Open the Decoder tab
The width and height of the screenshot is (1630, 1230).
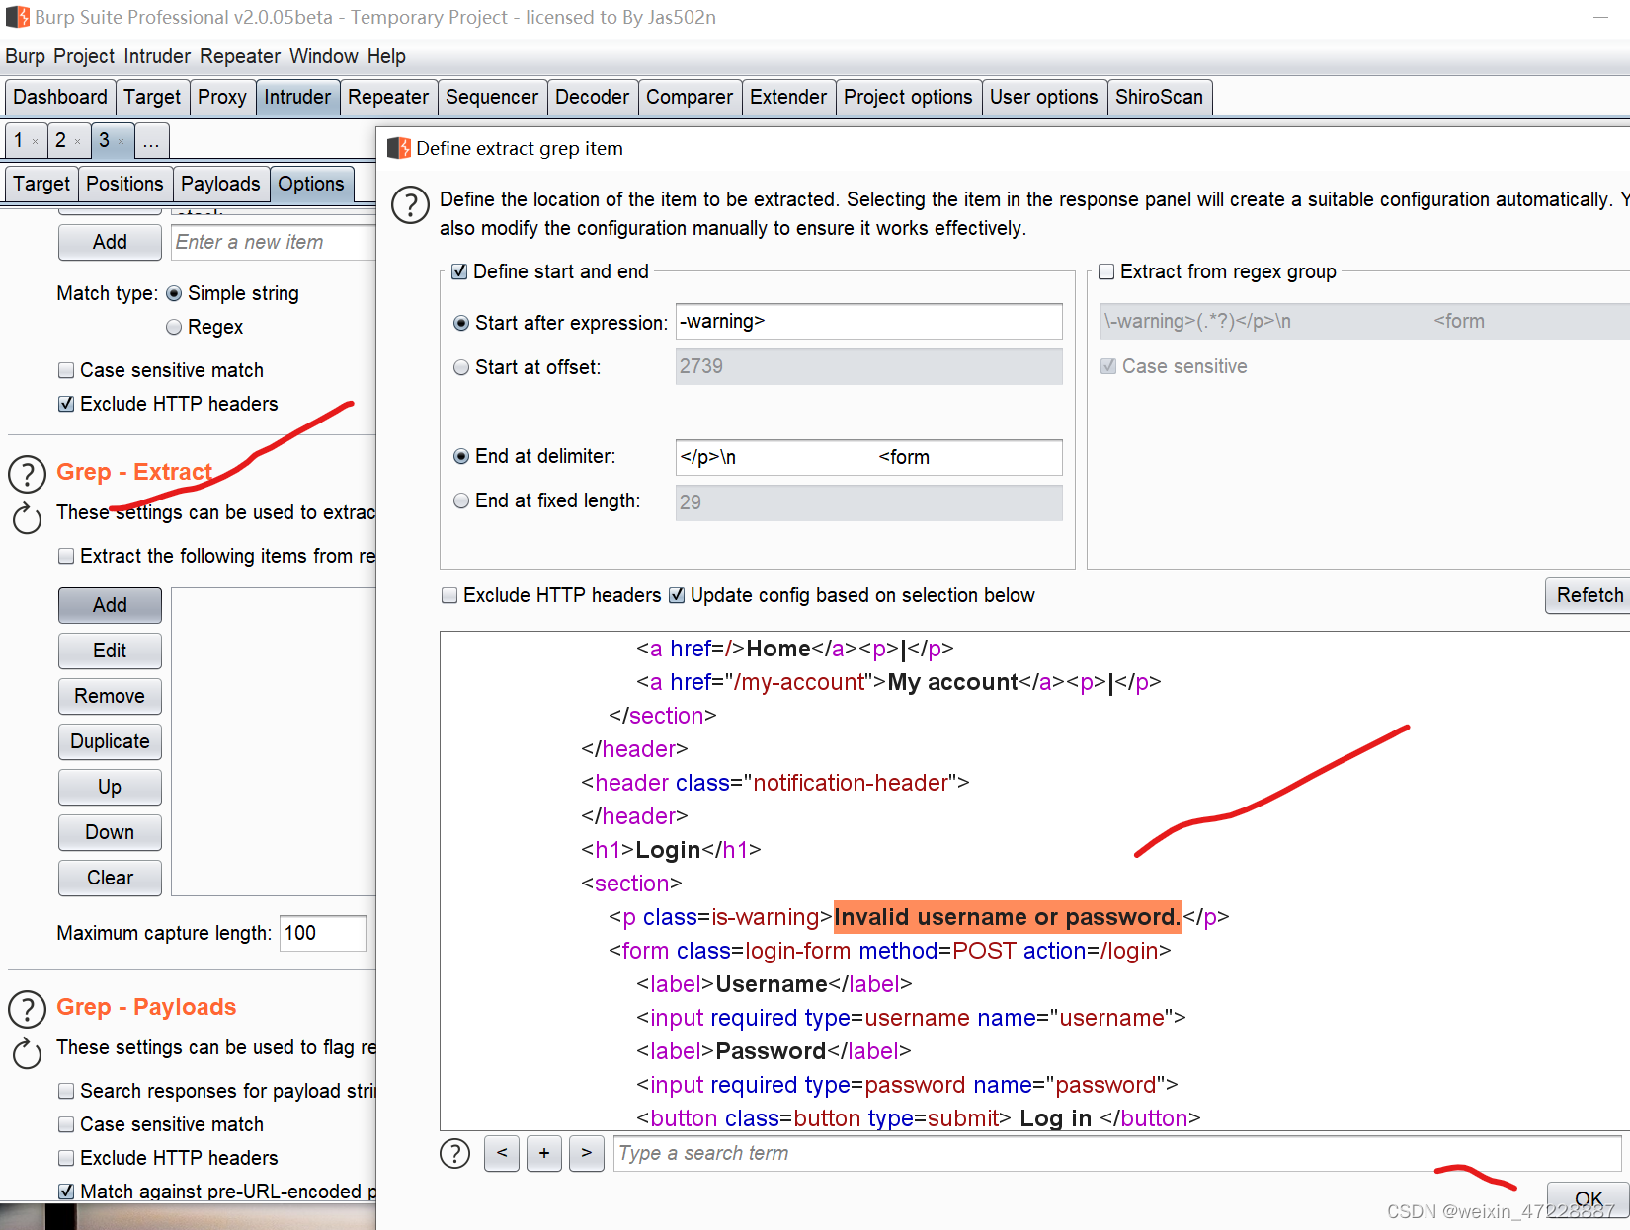[593, 97]
